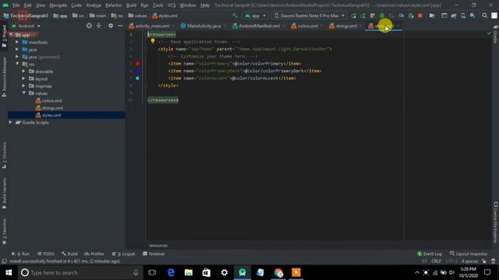
Task: Click the resources breadcrumb below editor
Action: point(158,246)
